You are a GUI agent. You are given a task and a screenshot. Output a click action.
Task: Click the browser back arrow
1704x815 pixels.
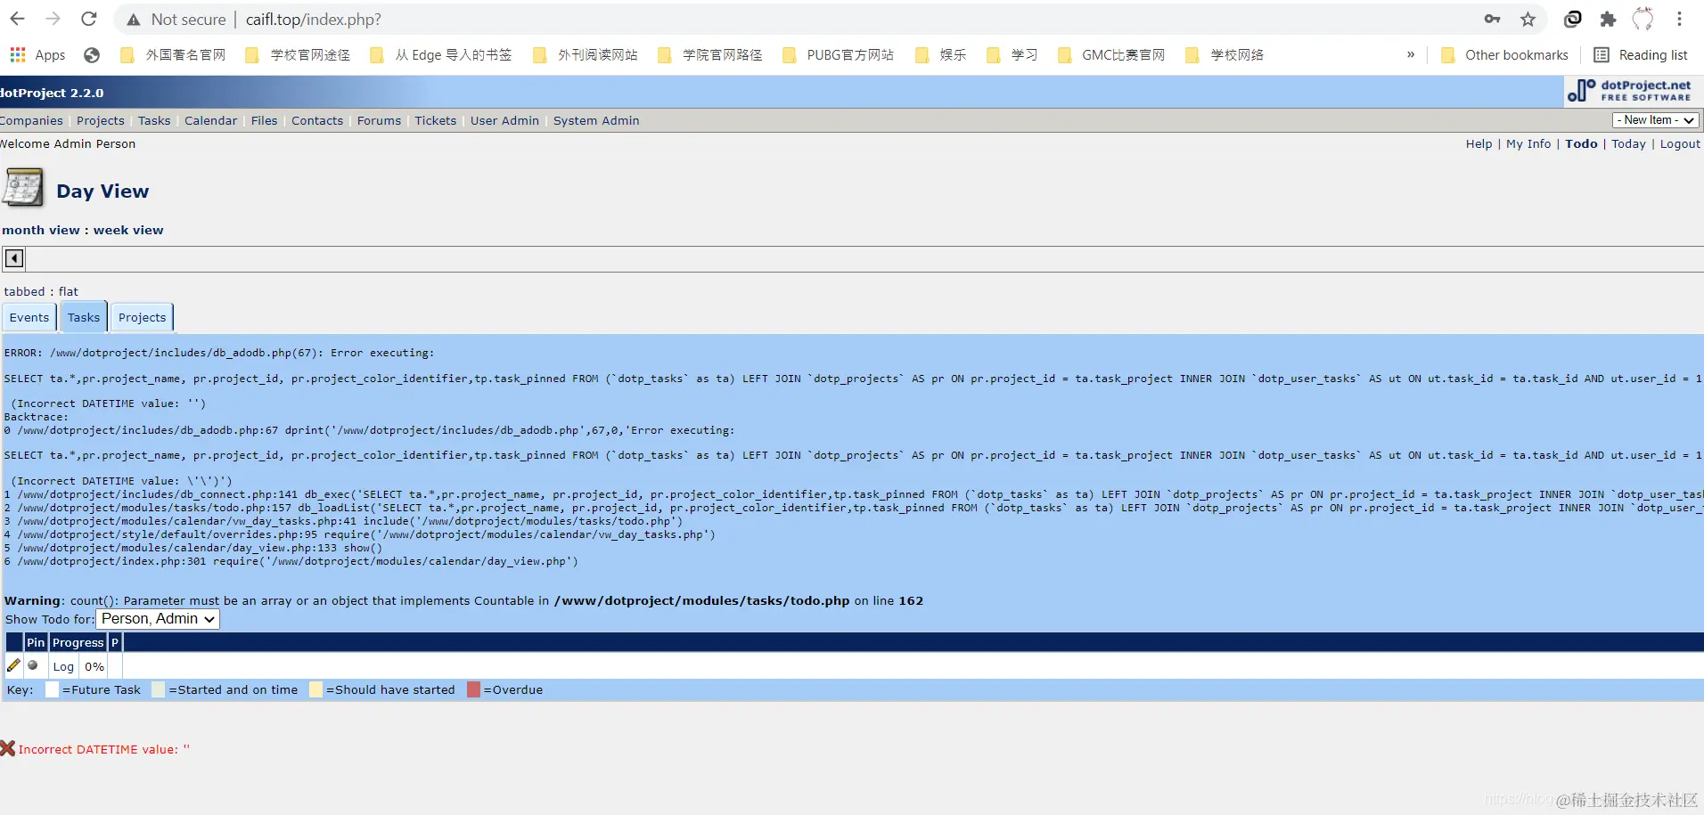18,19
